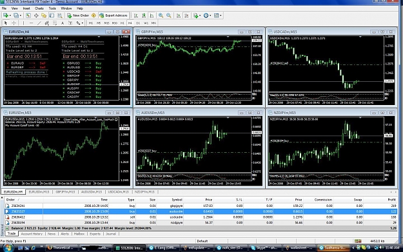Open the Profiles toolbar icon
This screenshot has width=403, height=252.
pyautogui.click(x=16, y=15)
